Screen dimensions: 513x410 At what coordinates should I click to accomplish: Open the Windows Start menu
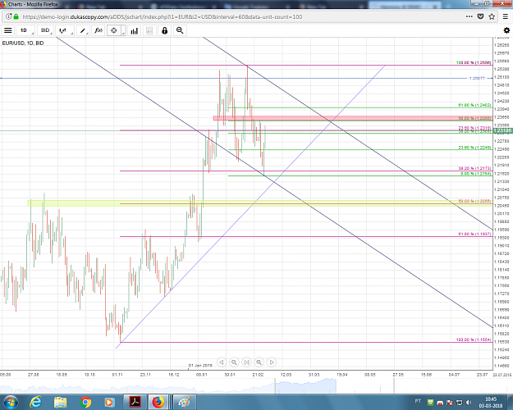pyautogui.click(x=10, y=402)
